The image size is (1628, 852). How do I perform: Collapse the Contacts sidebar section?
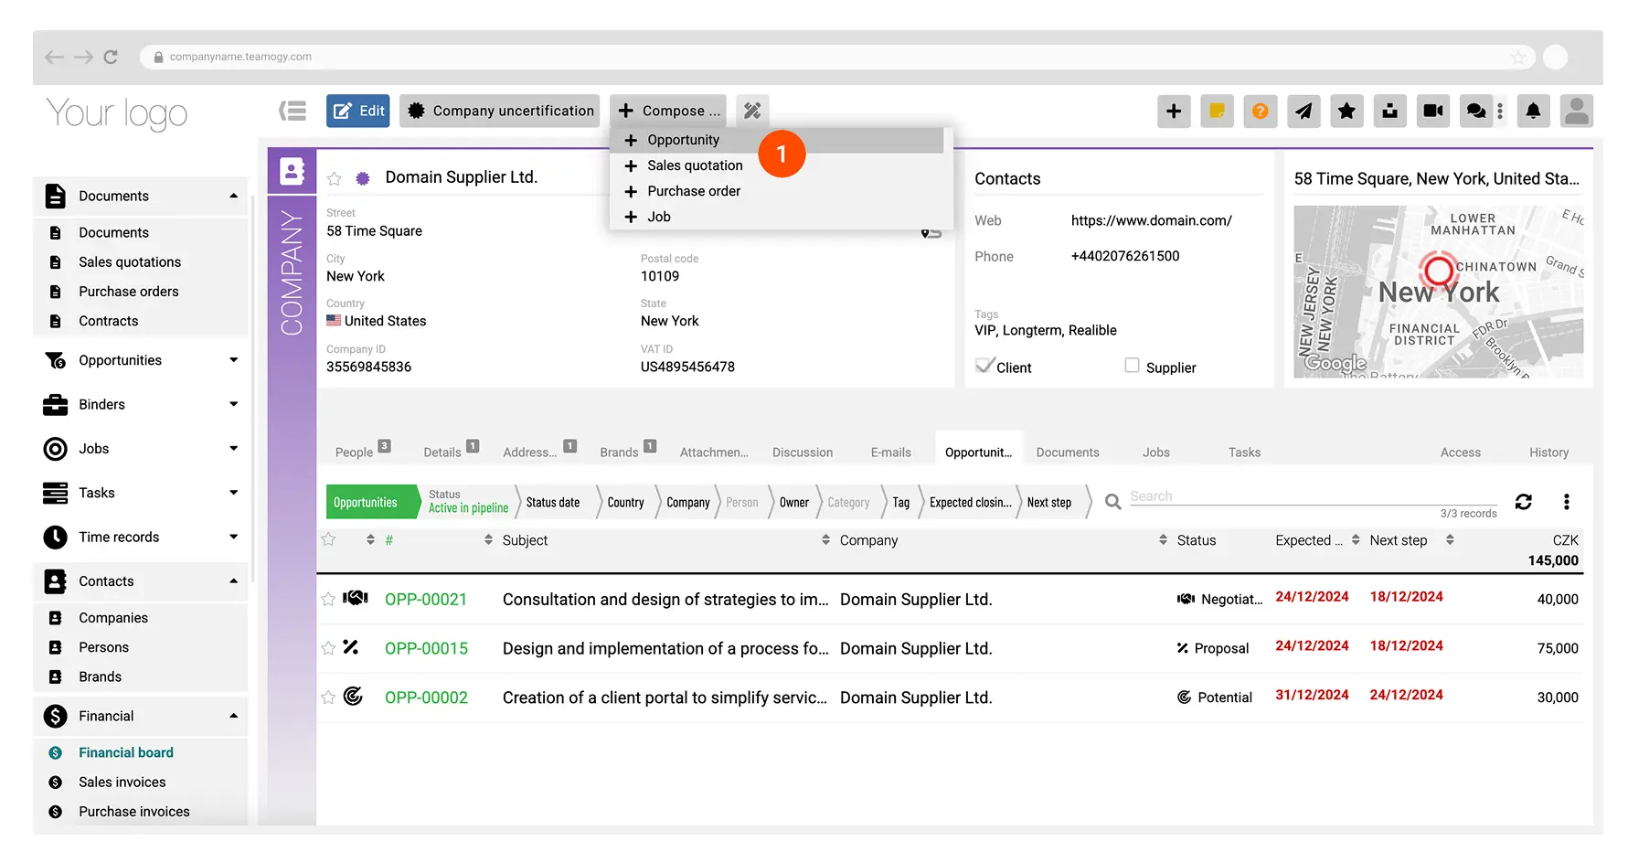coord(233,580)
